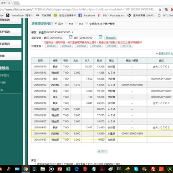The width and height of the screenshot is (173, 173).
Task: Open Microsoft Edge from the taskbar
Action: click(77, 169)
